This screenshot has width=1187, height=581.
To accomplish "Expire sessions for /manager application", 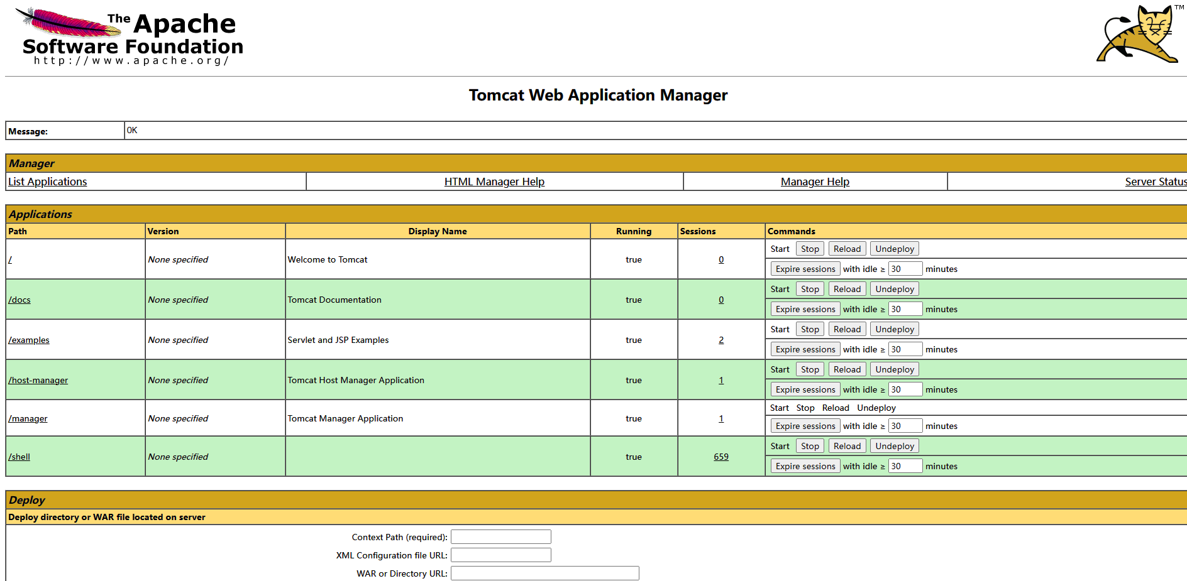I will 805,426.
